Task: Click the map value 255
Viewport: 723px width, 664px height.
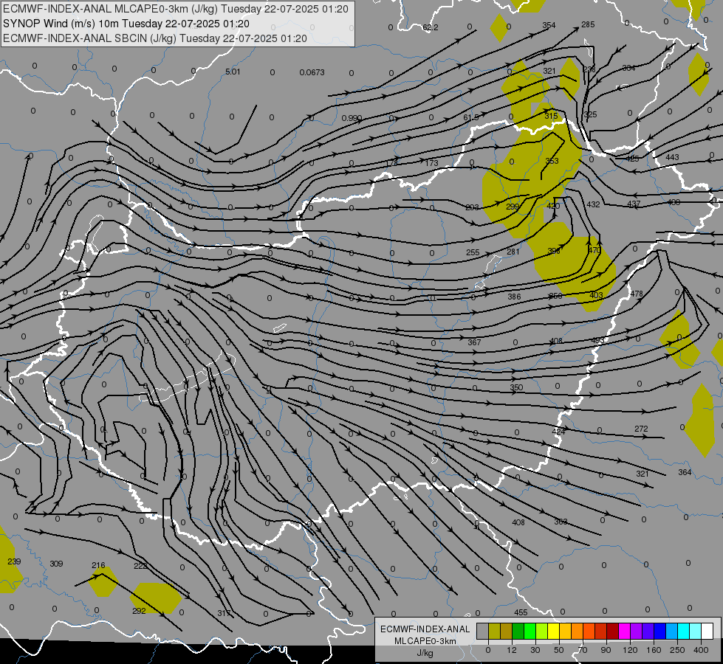Action: point(473,252)
